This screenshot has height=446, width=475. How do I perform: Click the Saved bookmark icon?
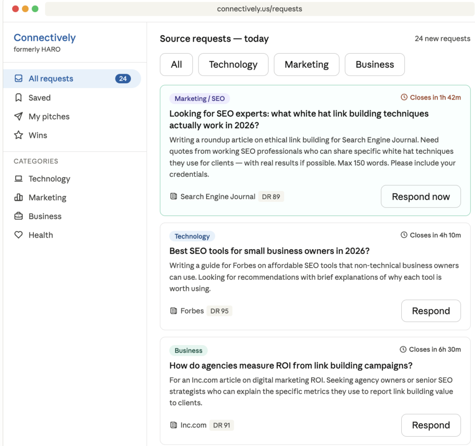(x=19, y=98)
